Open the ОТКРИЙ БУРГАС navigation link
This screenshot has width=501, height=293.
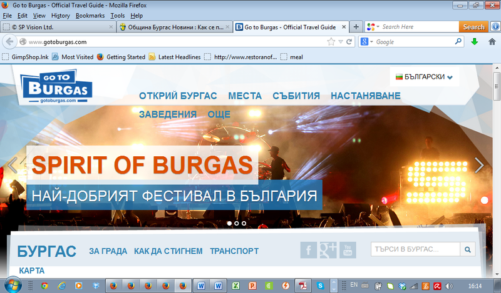[178, 96]
